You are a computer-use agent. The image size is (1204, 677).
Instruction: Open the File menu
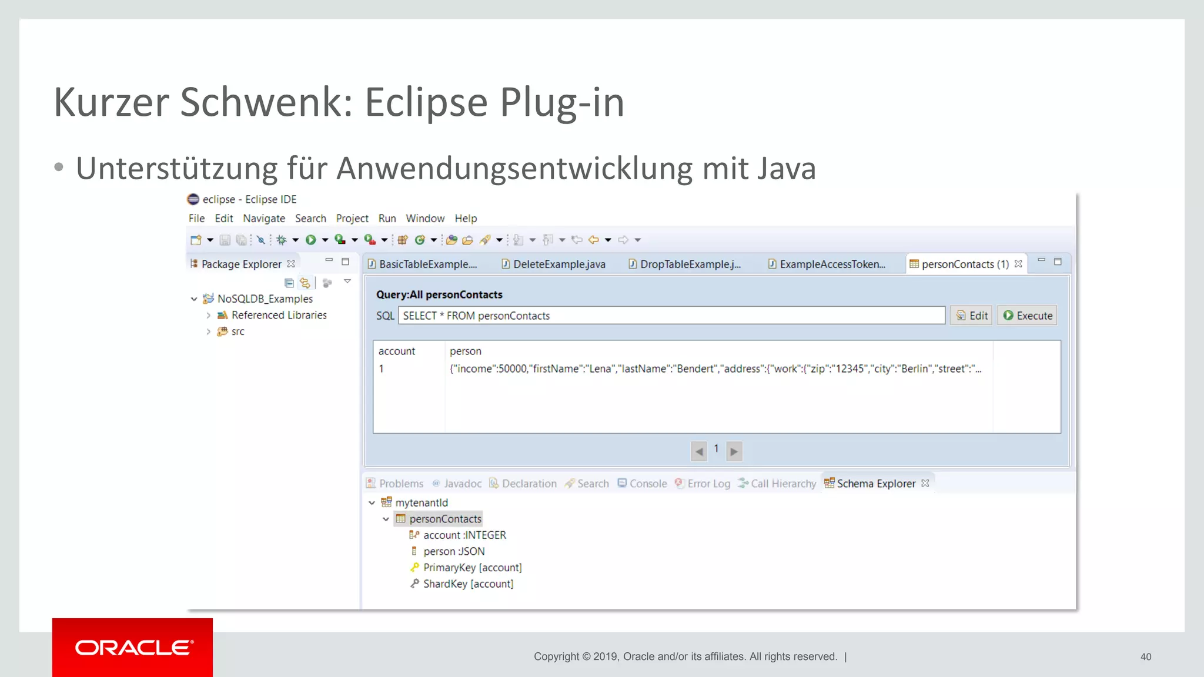point(196,218)
